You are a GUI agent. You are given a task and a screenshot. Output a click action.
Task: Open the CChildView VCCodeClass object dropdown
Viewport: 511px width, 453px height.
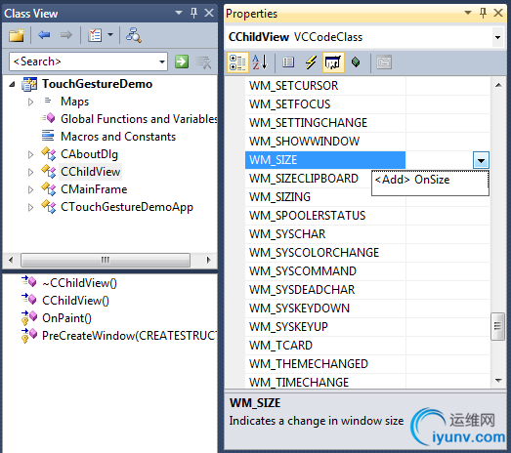pyautogui.click(x=497, y=37)
